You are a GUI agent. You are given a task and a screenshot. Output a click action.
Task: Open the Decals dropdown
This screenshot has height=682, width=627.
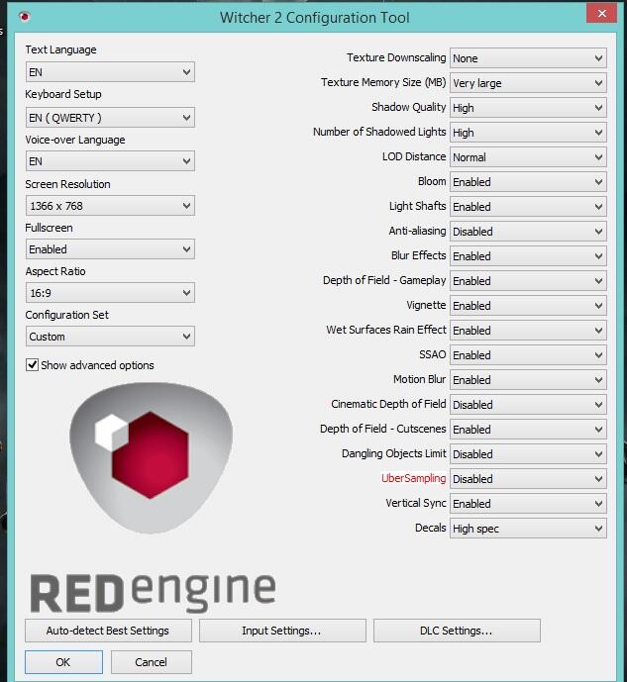click(528, 529)
